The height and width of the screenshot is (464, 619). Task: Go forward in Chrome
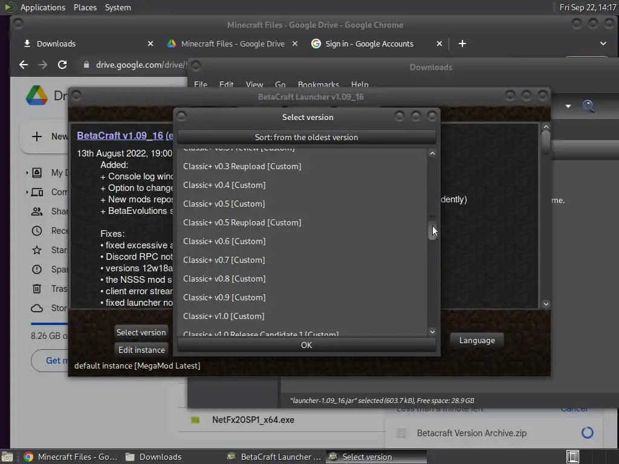coord(43,65)
